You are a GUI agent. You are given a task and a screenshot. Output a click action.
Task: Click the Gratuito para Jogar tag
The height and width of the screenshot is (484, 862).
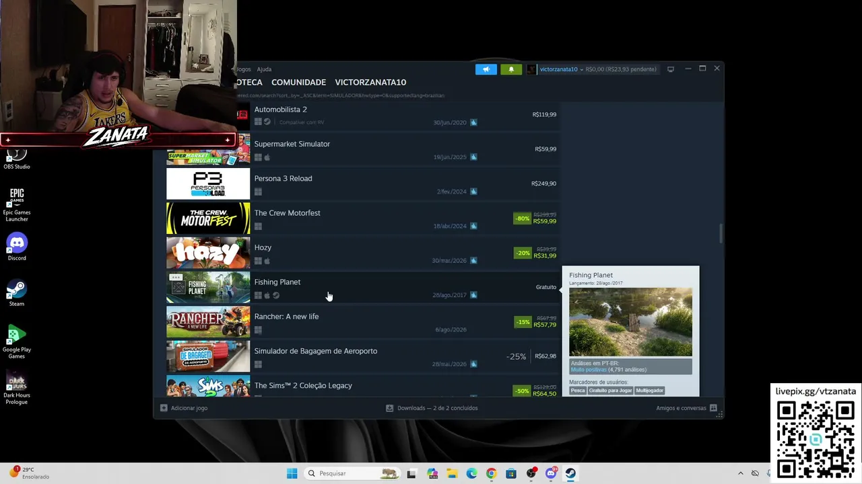(610, 391)
